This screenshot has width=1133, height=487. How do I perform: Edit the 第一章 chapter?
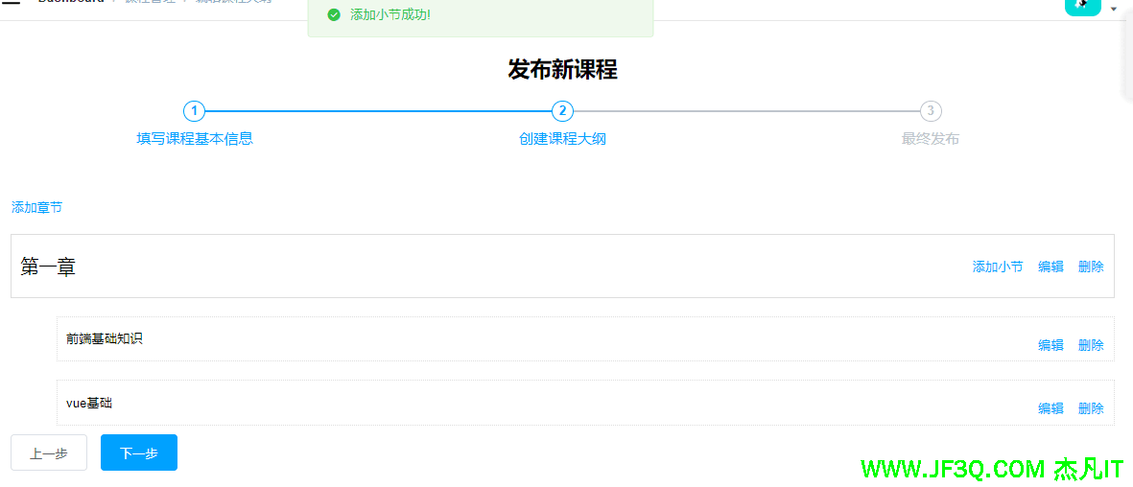click(x=1050, y=267)
